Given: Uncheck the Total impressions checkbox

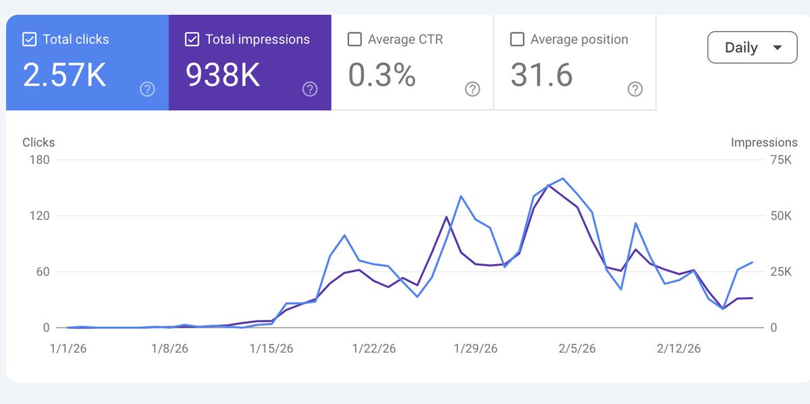Looking at the screenshot, I should (x=192, y=39).
